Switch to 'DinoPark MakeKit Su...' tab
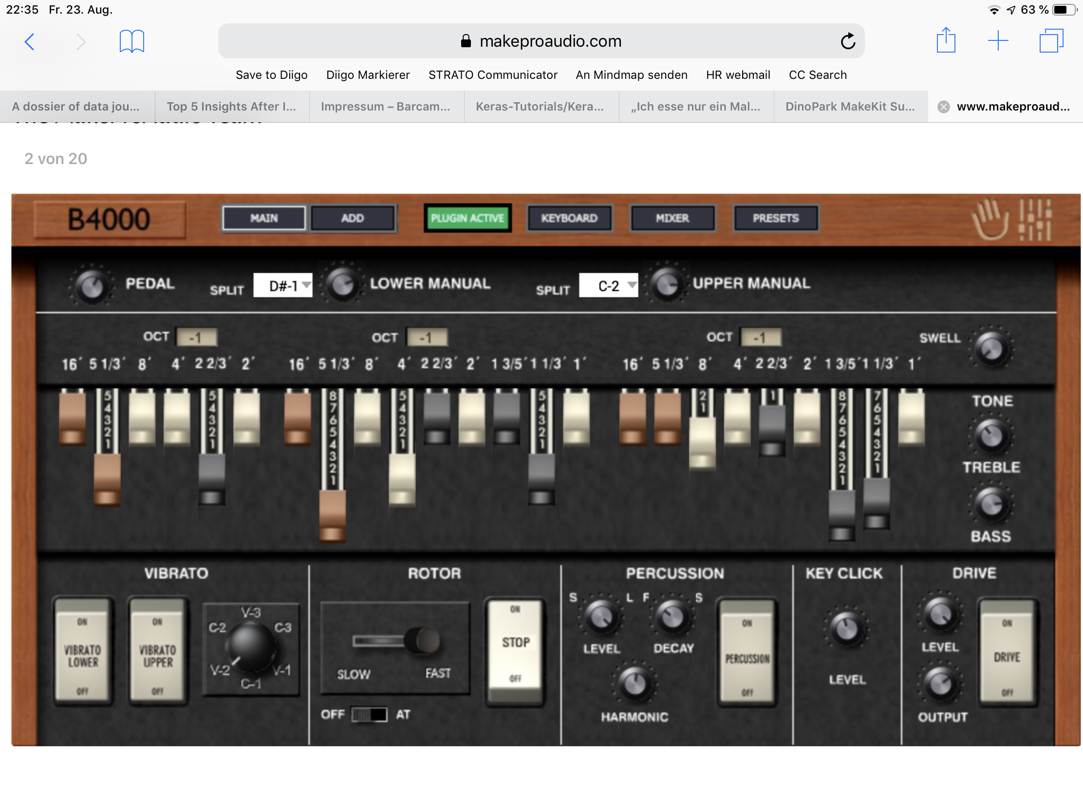Screen dimensions: 1083x812 (851, 107)
